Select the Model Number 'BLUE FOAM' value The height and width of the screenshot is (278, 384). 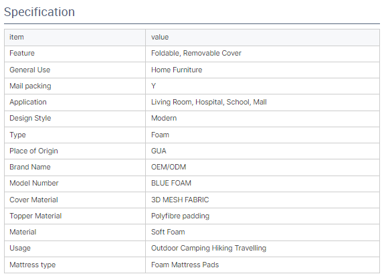point(171,183)
